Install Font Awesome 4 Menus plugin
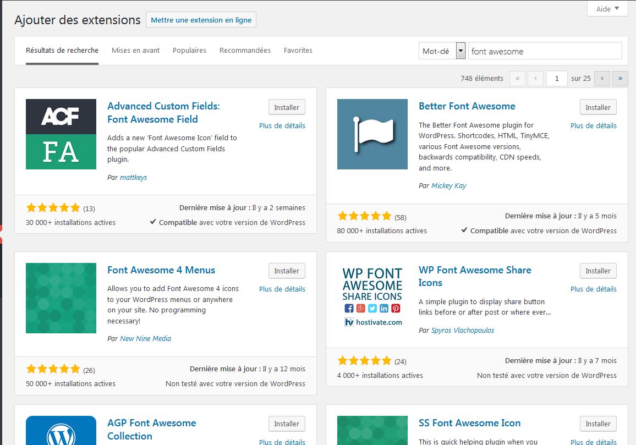This screenshot has height=445, width=636. click(x=287, y=271)
